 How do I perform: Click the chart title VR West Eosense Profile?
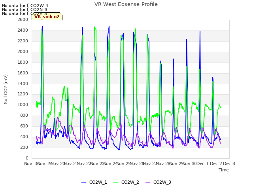[126, 4]
